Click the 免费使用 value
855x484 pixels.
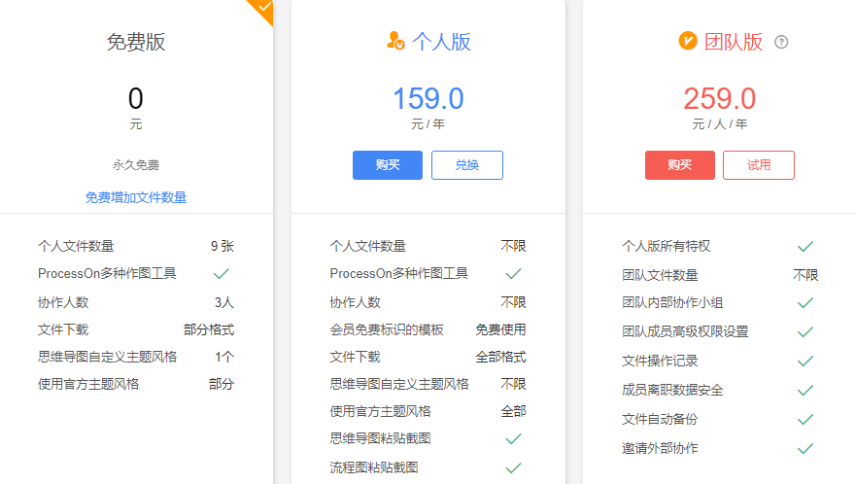pos(500,329)
